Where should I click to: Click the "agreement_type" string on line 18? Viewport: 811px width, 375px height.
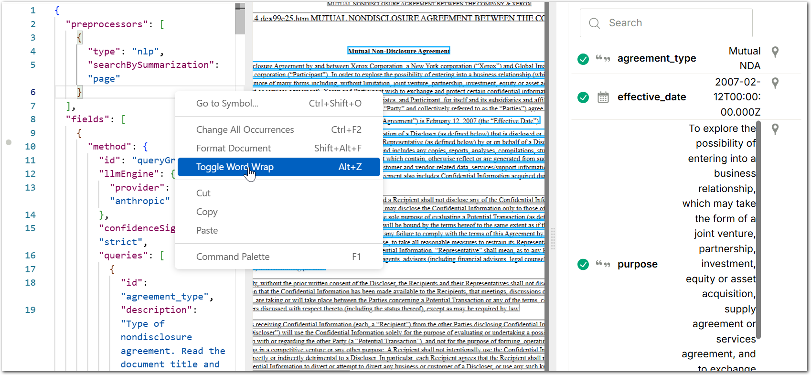tap(165, 297)
